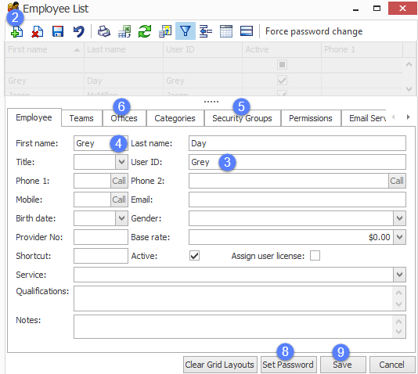Screen dimensions: 418x374
Task: Click the Notes text area
Action: 240,326
